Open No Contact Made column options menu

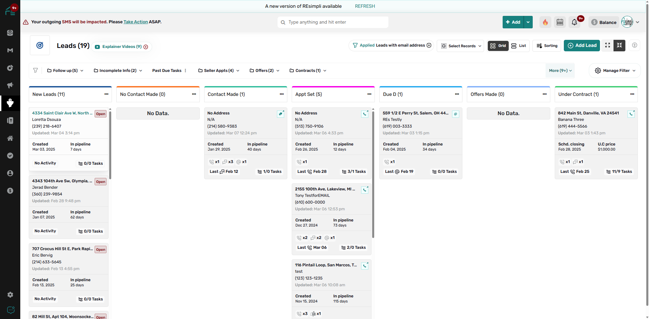click(194, 94)
